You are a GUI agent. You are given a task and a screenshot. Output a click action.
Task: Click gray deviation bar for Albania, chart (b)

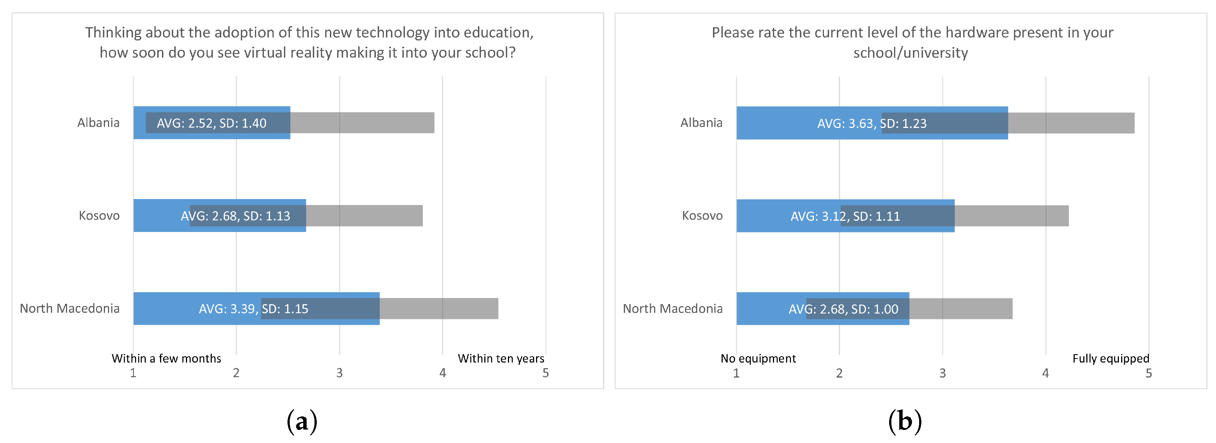click(1072, 123)
